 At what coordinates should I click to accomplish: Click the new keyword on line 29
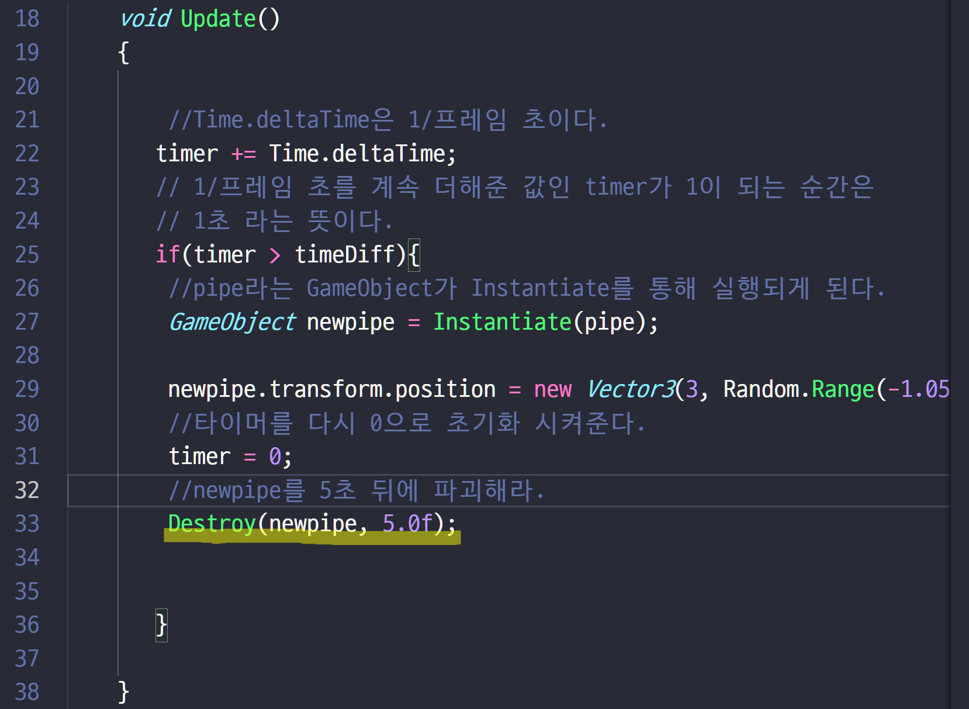pyautogui.click(x=552, y=389)
